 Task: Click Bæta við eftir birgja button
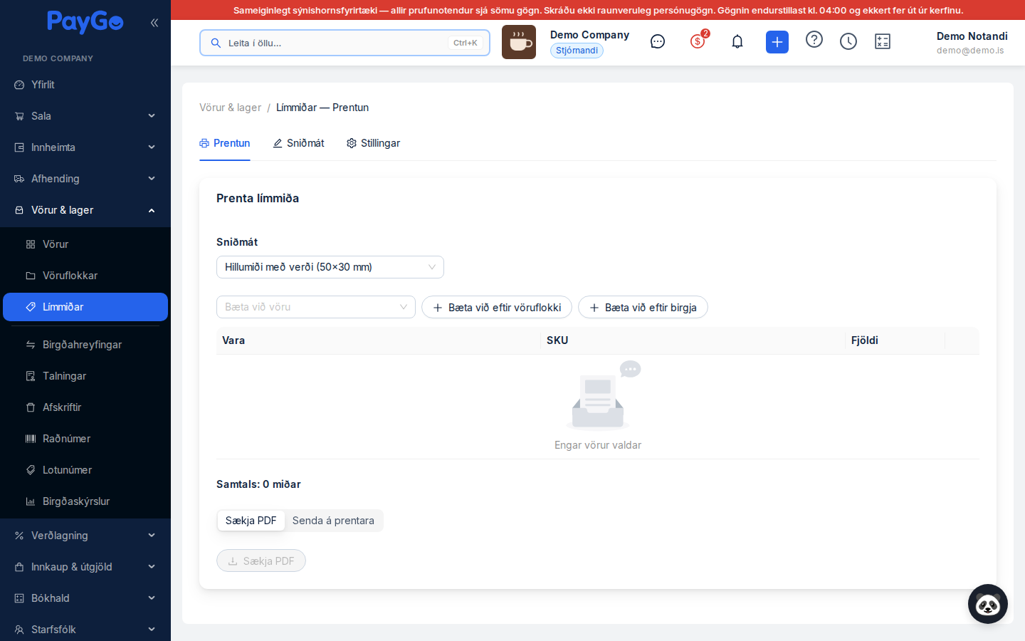[x=643, y=307]
